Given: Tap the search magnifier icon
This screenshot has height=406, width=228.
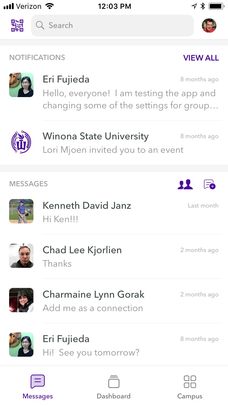Looking at the screenshot, I should 40,25.
